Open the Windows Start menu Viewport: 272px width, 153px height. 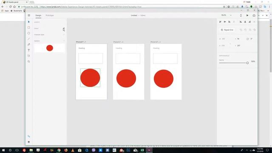[3, 150]
